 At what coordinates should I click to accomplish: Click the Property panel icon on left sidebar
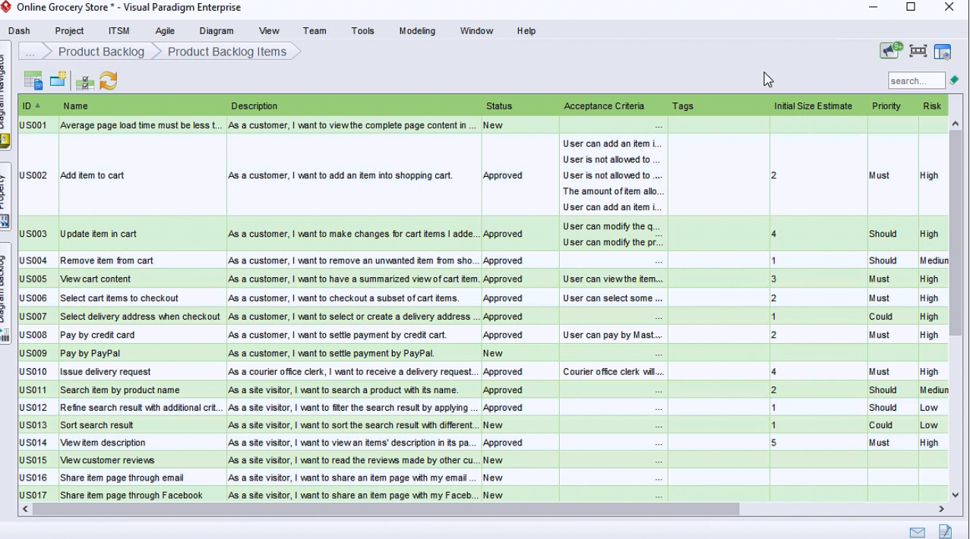point(5,221)
